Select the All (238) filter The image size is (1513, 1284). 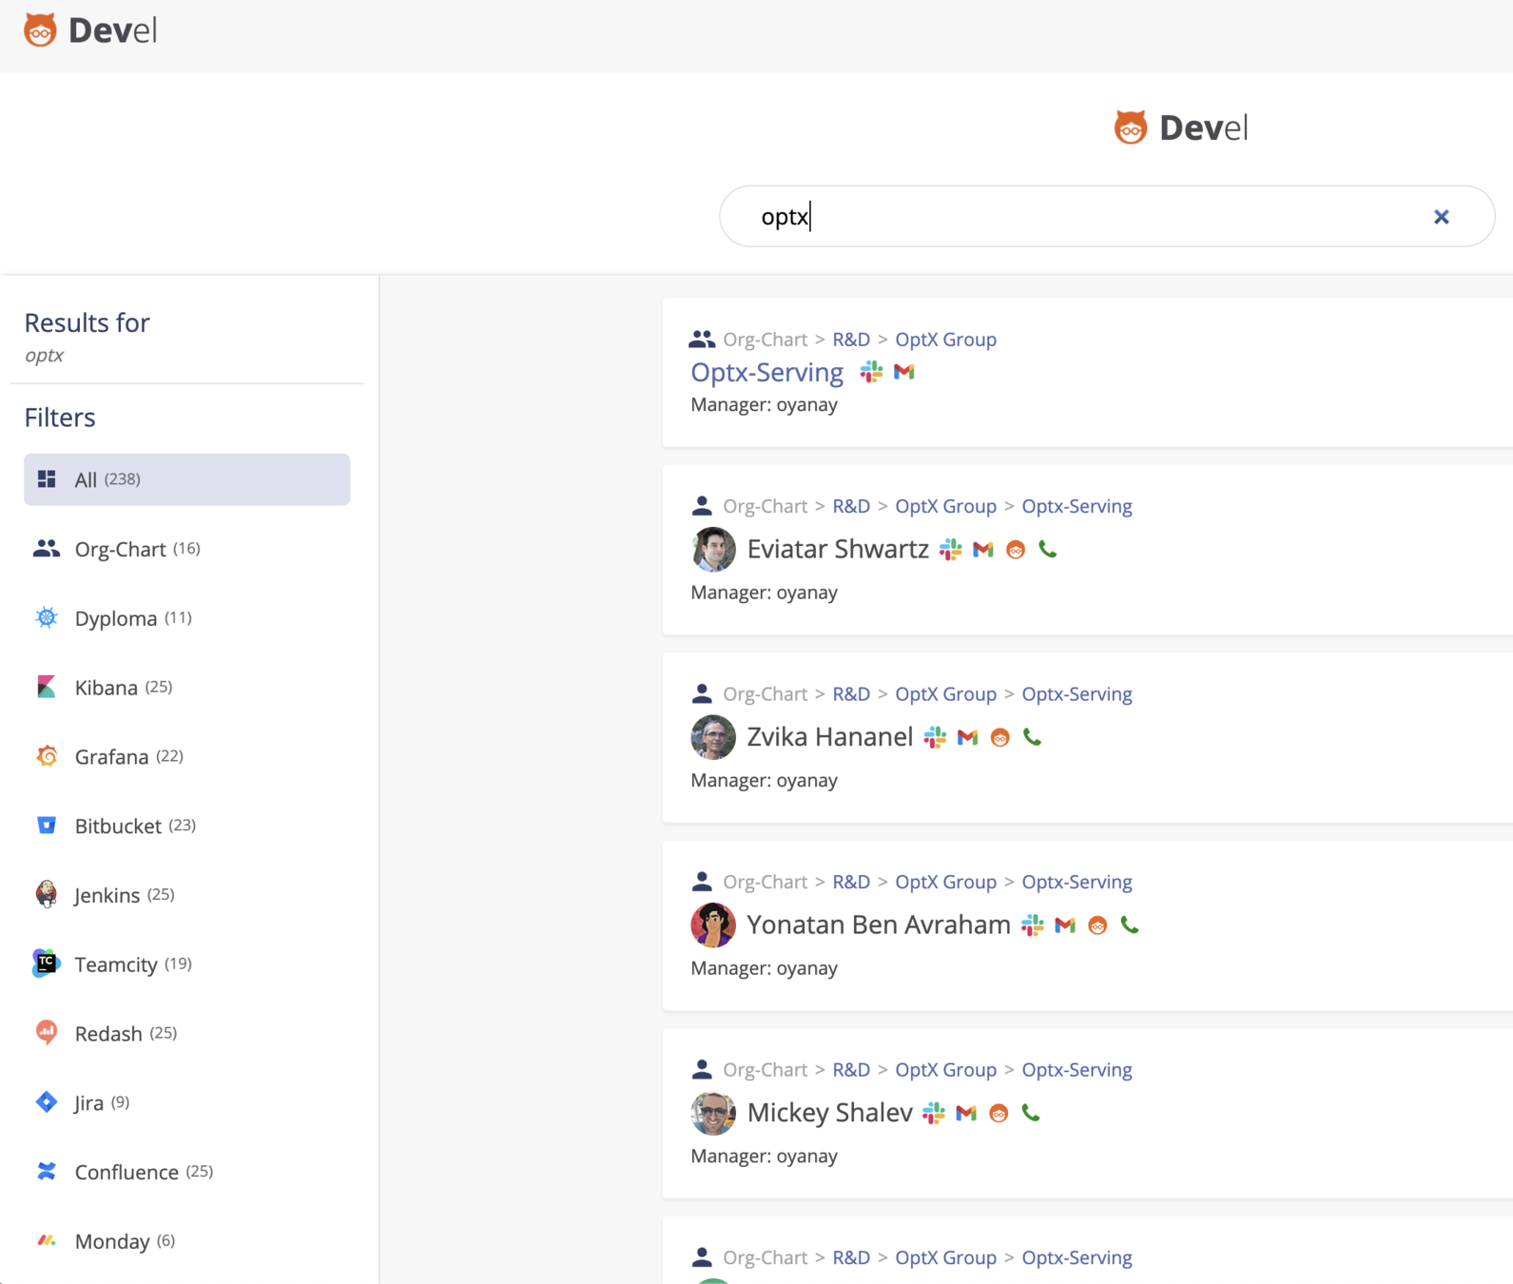187,479
